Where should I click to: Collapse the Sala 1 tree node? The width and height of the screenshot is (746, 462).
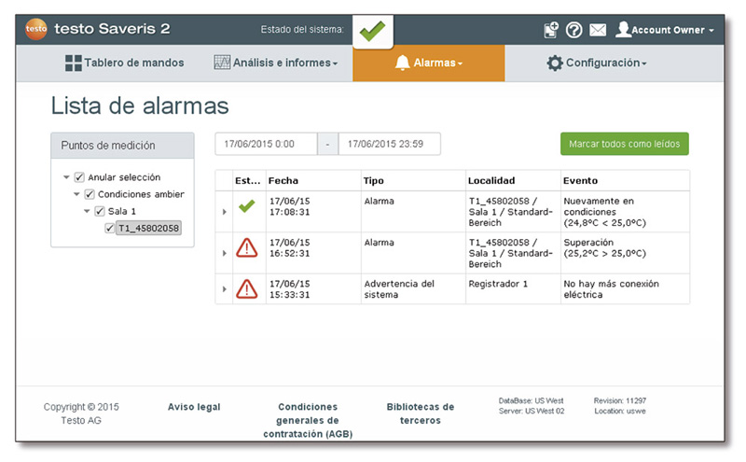(x=87, y=211)
